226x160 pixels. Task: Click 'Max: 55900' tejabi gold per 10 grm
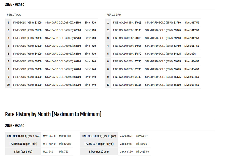tap(126, 144)
